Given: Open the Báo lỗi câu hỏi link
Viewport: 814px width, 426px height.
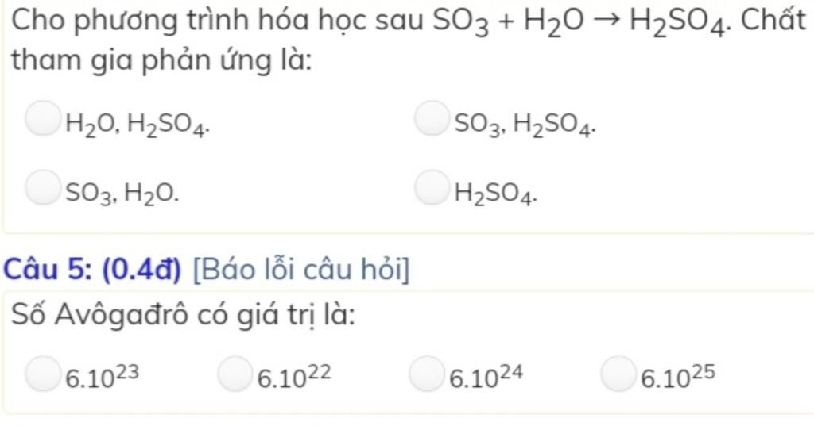Looking at the screenshot, I should 301,270.
